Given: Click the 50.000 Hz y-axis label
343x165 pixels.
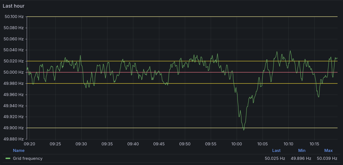Looking at the screenshot, I should click(x=13, y=72).
